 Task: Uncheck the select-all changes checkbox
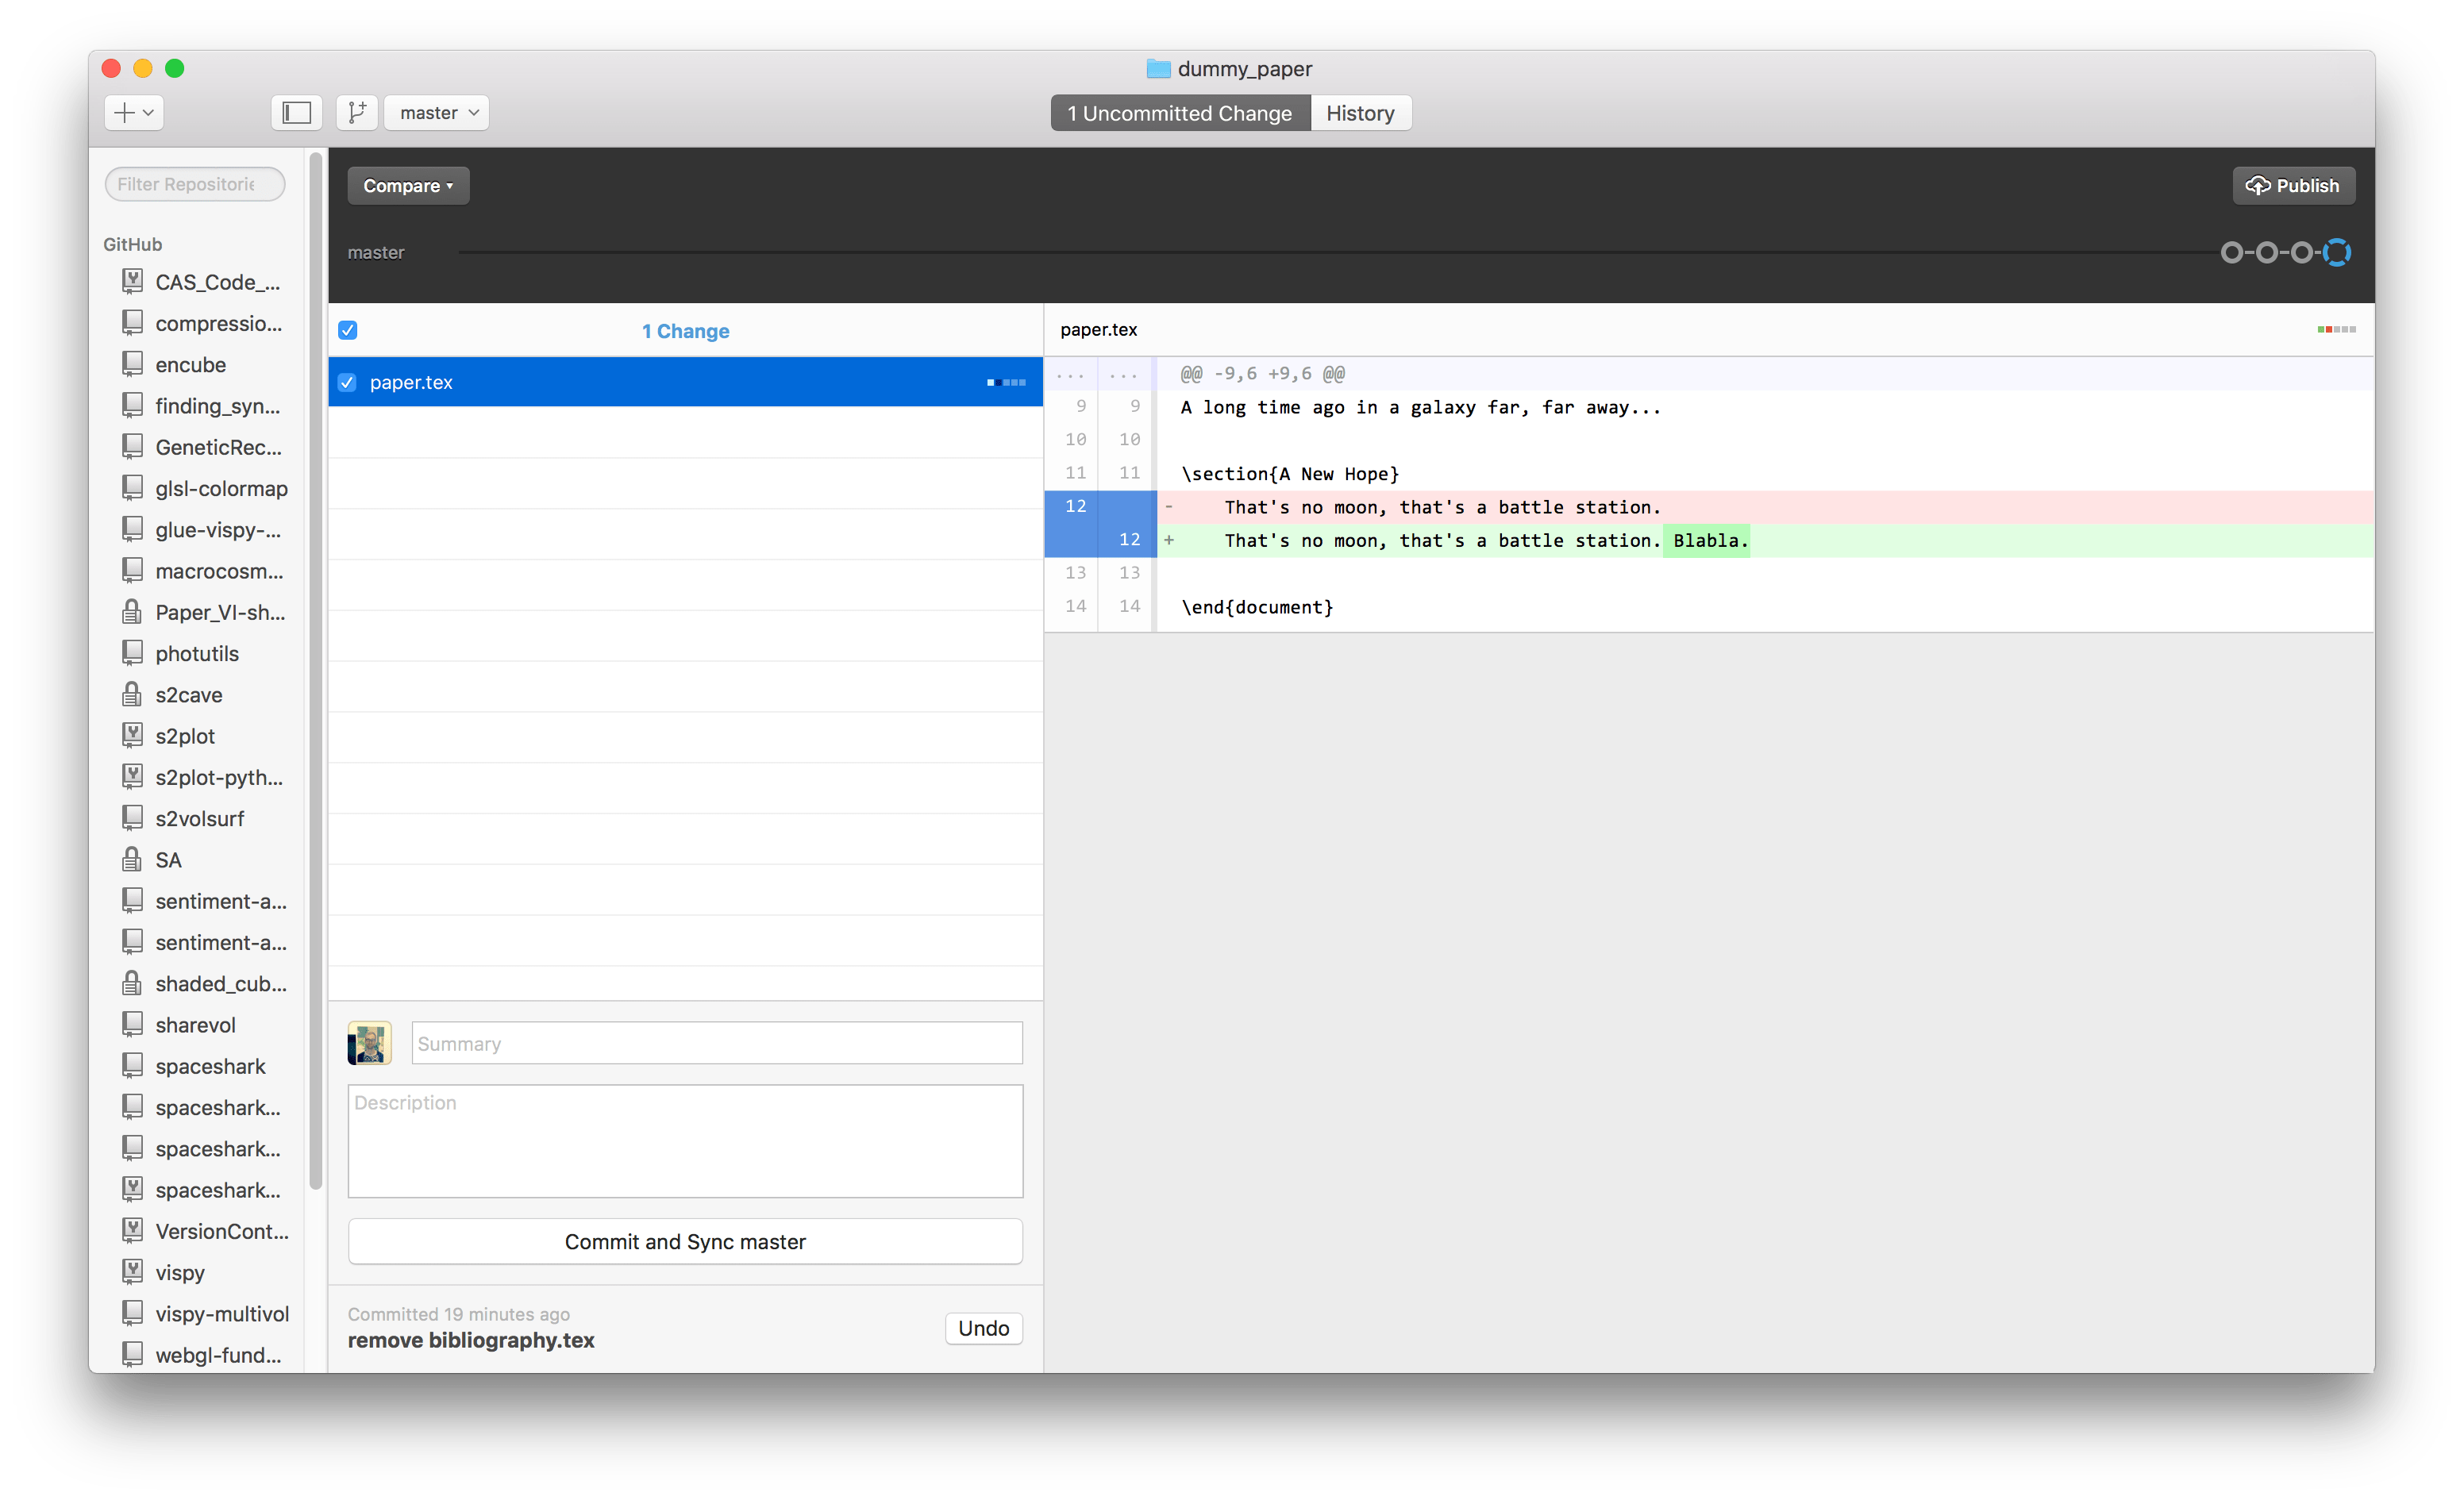click(x=348, y=331)
